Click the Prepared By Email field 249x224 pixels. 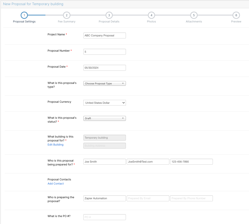148,198
